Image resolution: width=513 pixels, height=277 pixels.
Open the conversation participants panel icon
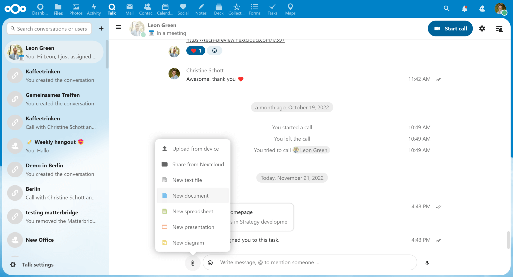click(x=499, y=28)
